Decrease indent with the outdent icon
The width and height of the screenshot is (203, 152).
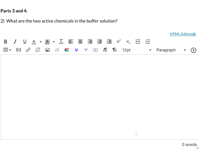(99, 42)
